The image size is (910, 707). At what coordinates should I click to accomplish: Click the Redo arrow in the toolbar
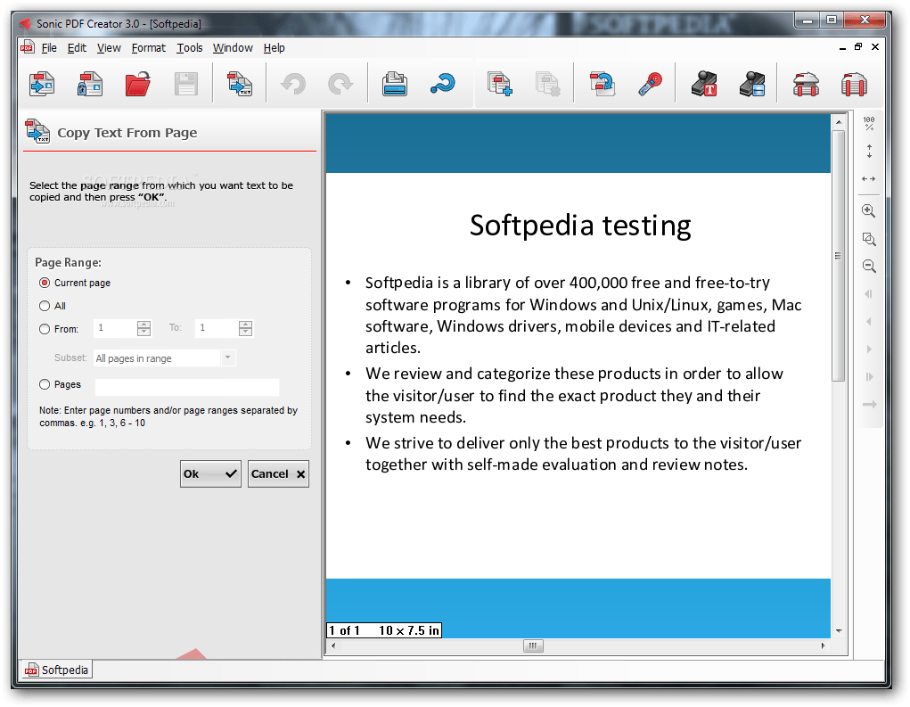click(x=340, y=85)
